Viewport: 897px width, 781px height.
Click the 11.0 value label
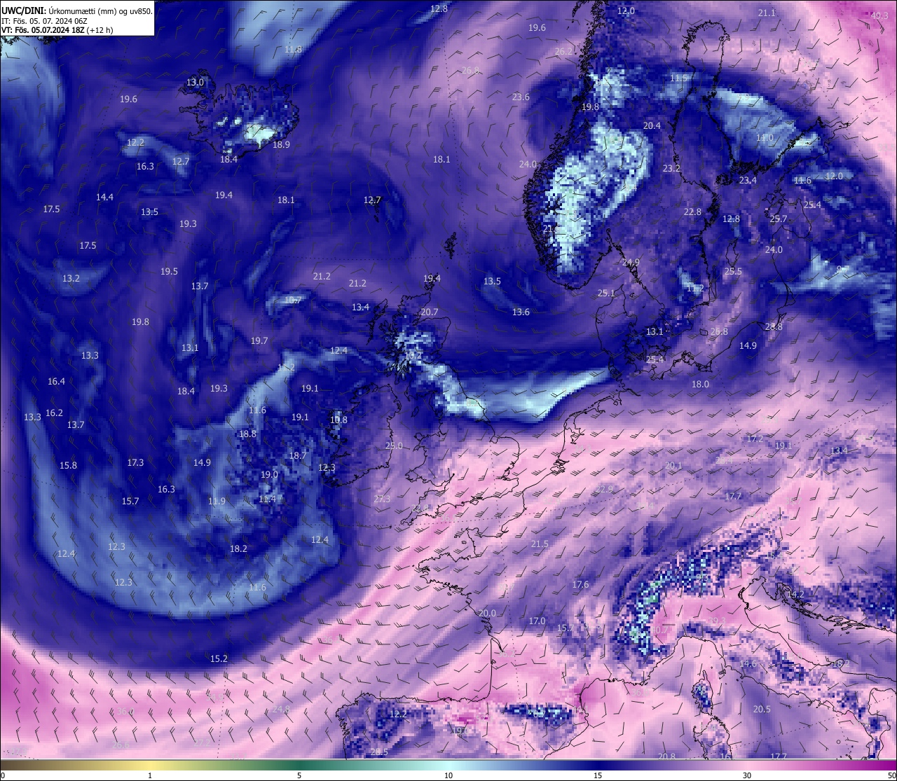[765, 139]
